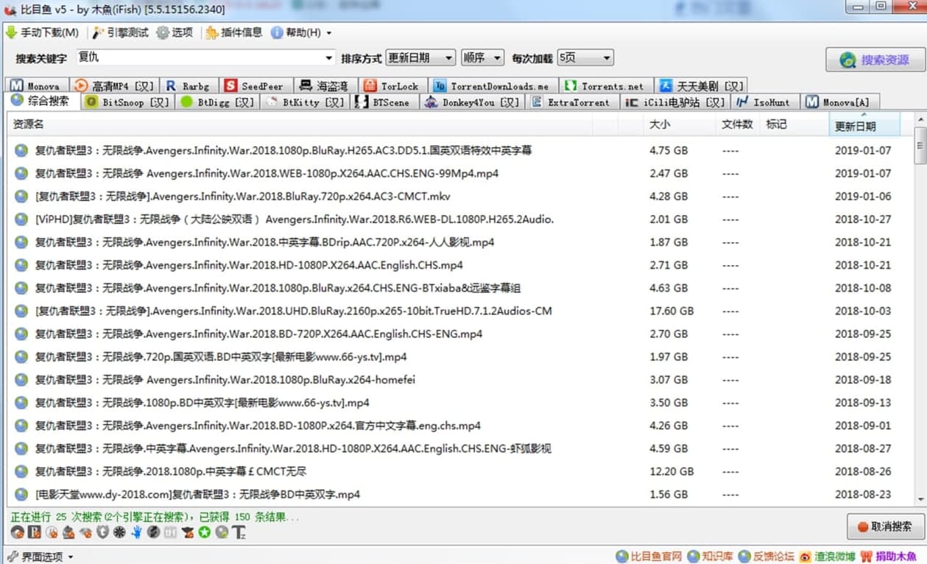927x564 pixels.
Task: Open 比目鱼官网 official site link
Action: point(649,556)
